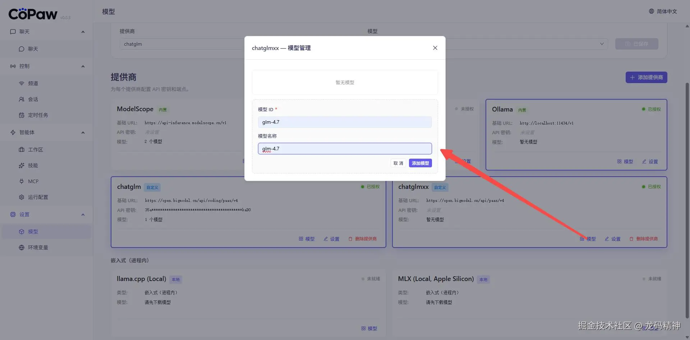
Task: Focus the 模型名称 input field
Action: [345, 149]
